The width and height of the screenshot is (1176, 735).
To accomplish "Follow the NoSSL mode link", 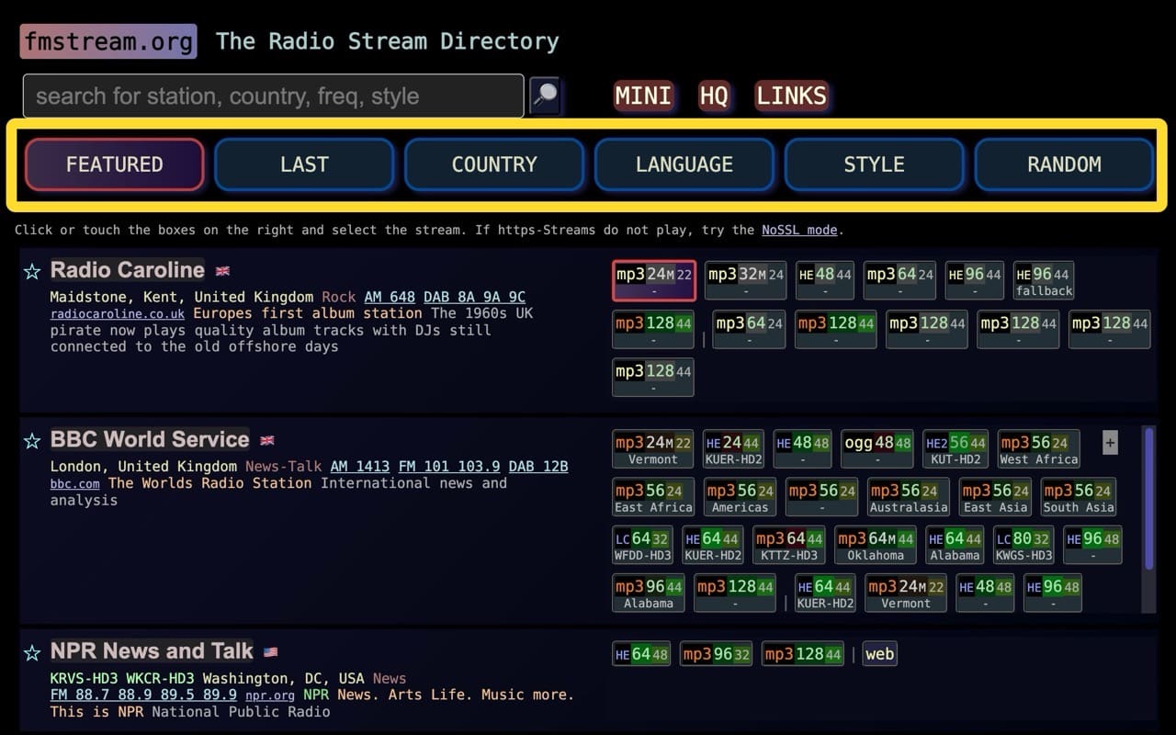I will point(799,230).
